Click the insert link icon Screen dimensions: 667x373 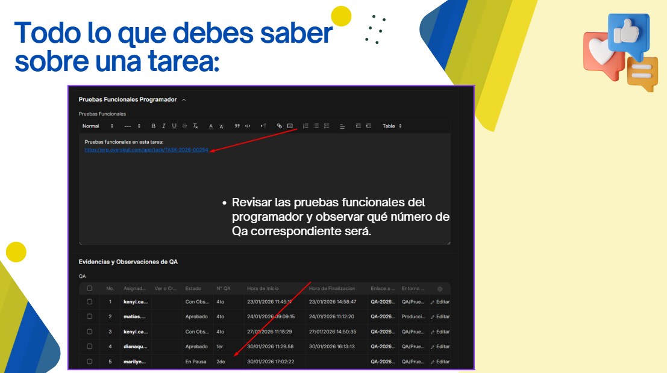click(280, 126)
